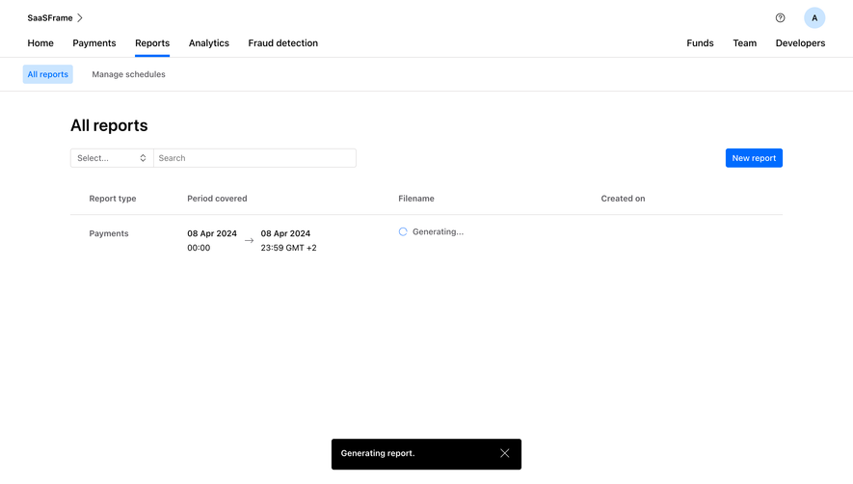Click the chevron next to SaaSFrame
The width and height of the screenshot is (853, 484).
[80, 18]
